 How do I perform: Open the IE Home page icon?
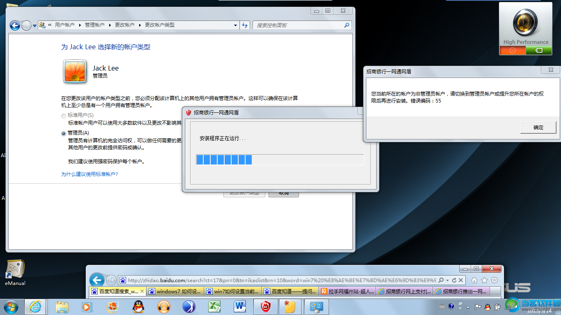pyautogui.click(x=474, y=281)
